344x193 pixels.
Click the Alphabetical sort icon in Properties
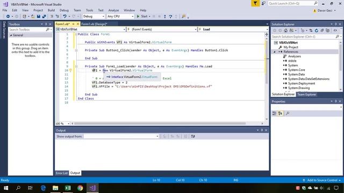[280, 113]
